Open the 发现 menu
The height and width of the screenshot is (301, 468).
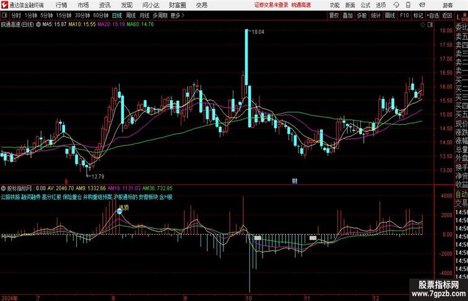click(126, 5)
